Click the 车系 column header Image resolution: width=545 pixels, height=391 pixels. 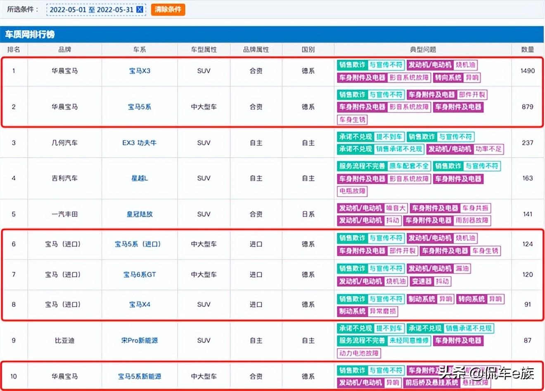(140, 49)
